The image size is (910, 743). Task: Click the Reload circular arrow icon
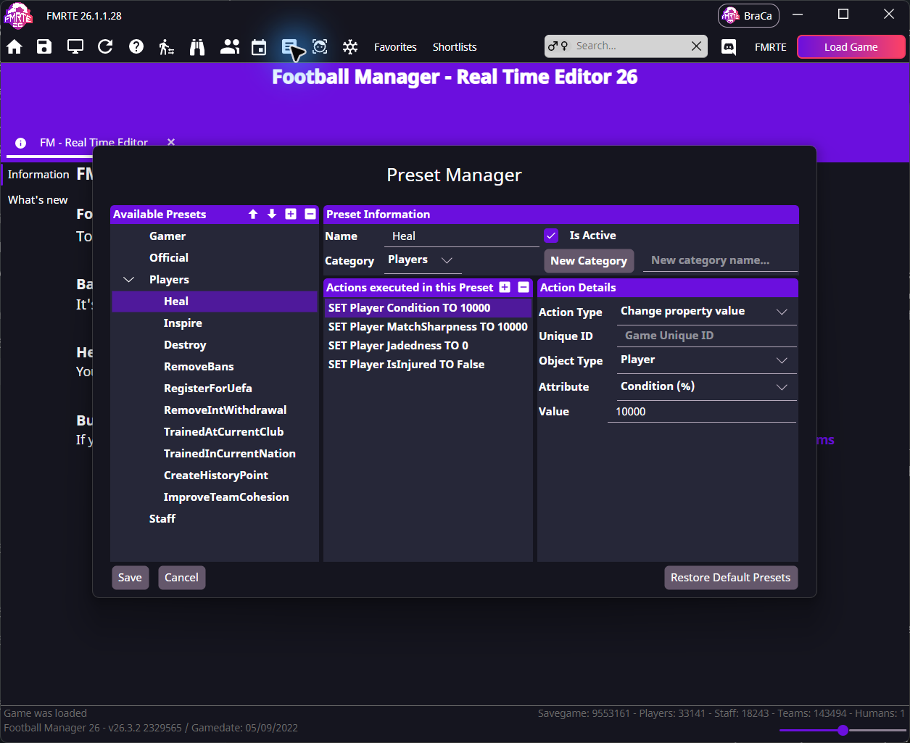[105, 47]
